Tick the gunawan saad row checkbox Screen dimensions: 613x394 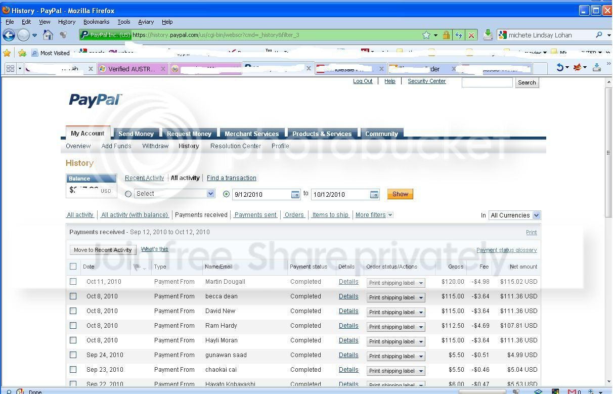tap(73, 355)
